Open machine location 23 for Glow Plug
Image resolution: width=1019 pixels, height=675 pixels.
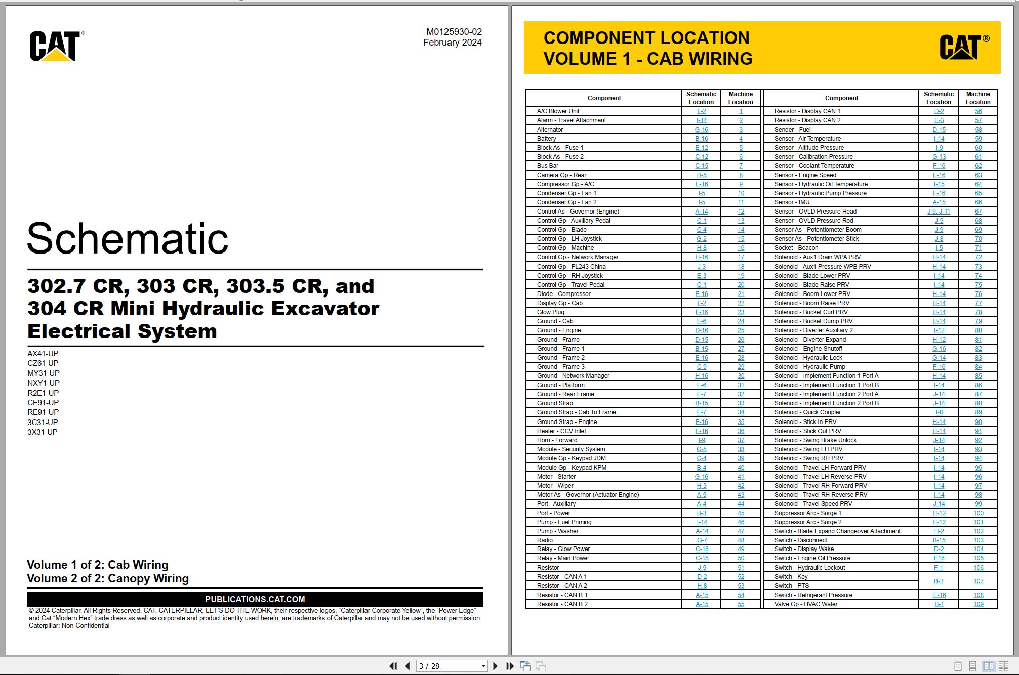(741, 312)
